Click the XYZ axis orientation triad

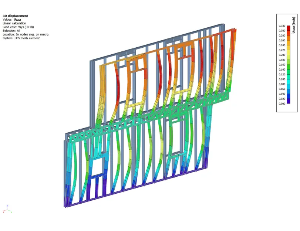(7, 209)
